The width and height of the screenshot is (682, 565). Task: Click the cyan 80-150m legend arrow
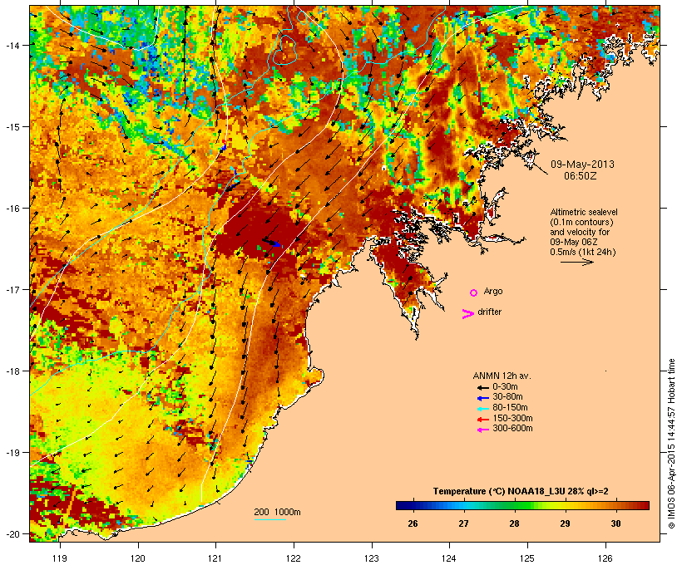[x=482, y=409]
